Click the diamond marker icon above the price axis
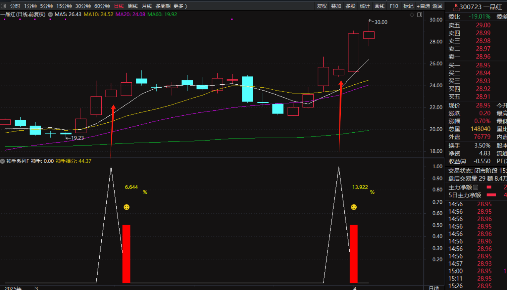 tap(412, 15)
